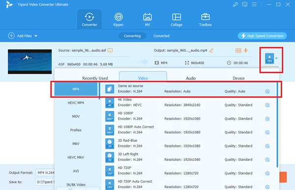
Task: Open settings gear for HD 1080P
Action: (x=267, y=119)
